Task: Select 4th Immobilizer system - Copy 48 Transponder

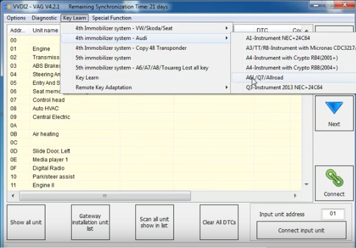Action: click(x=147, y=48)
